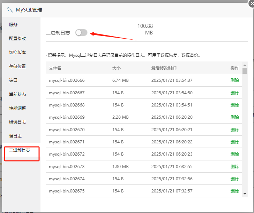Image resolution: width=254 pixels, height=213 pixels.
Task: Click timestamp 2025/01/21 03:54:51
Action: point(172,105)
